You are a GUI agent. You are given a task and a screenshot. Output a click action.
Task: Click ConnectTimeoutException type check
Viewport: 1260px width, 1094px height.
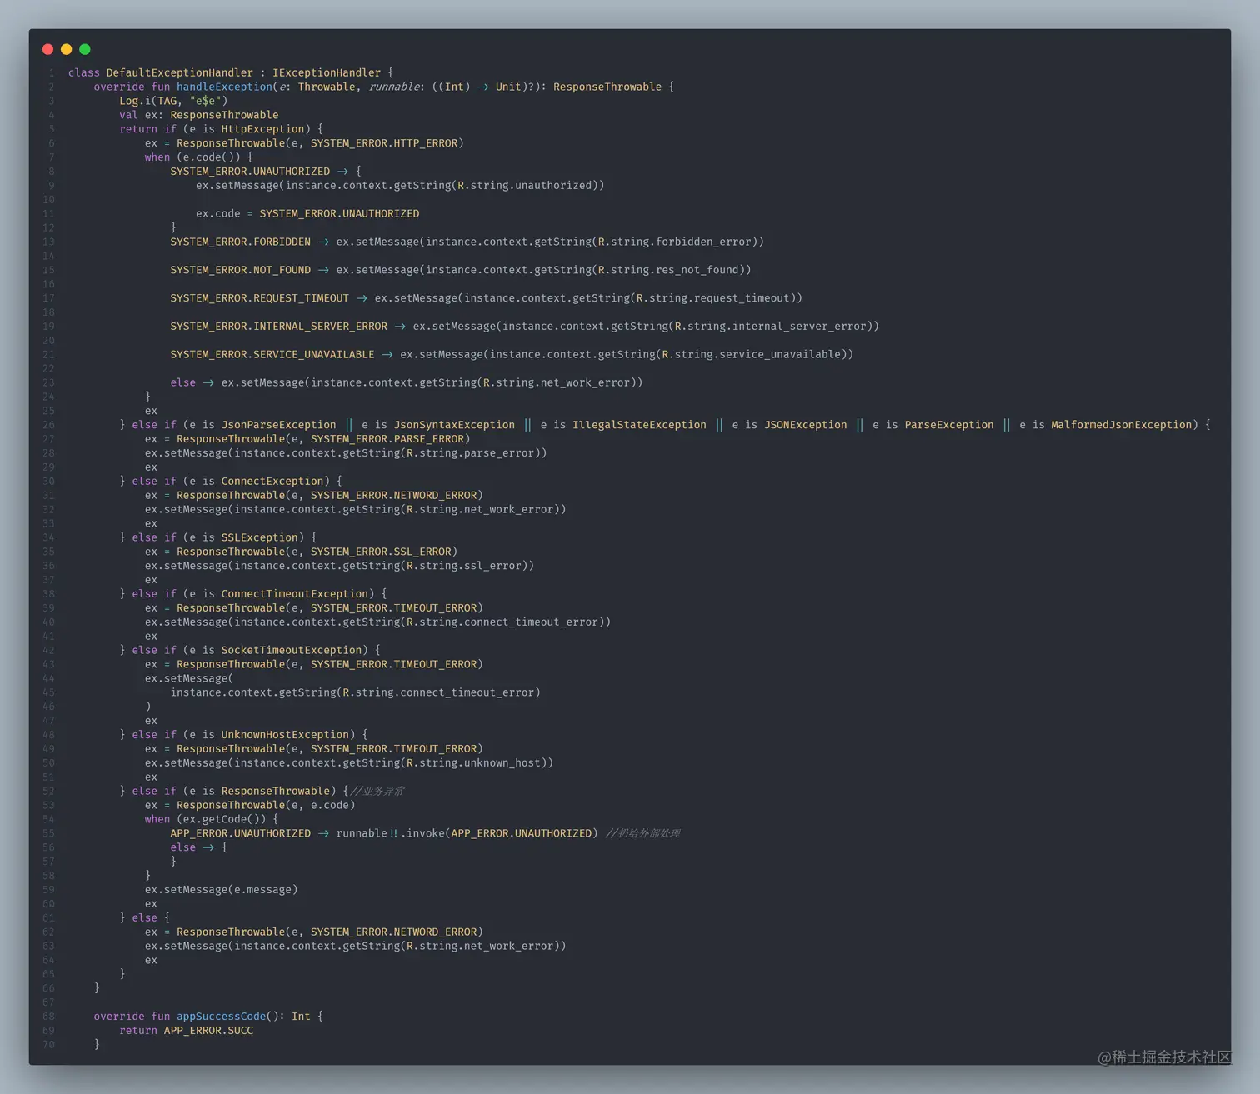click(294, 594)
